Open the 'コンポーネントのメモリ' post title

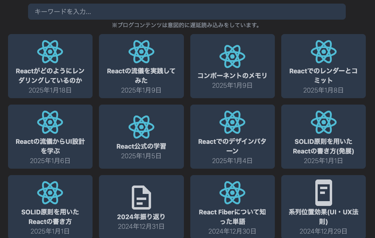pos(232,75)
